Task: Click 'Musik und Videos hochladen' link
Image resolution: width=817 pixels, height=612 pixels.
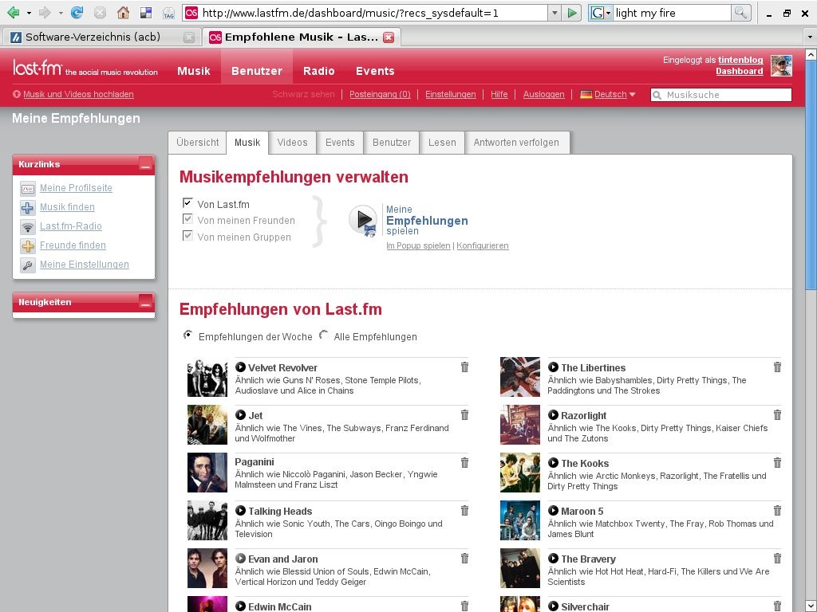Action: [x=78, y=94]
